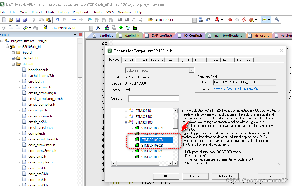Switch to Debug options tab
The height and width of the screenshot is (186, 292).
point(227,60)
